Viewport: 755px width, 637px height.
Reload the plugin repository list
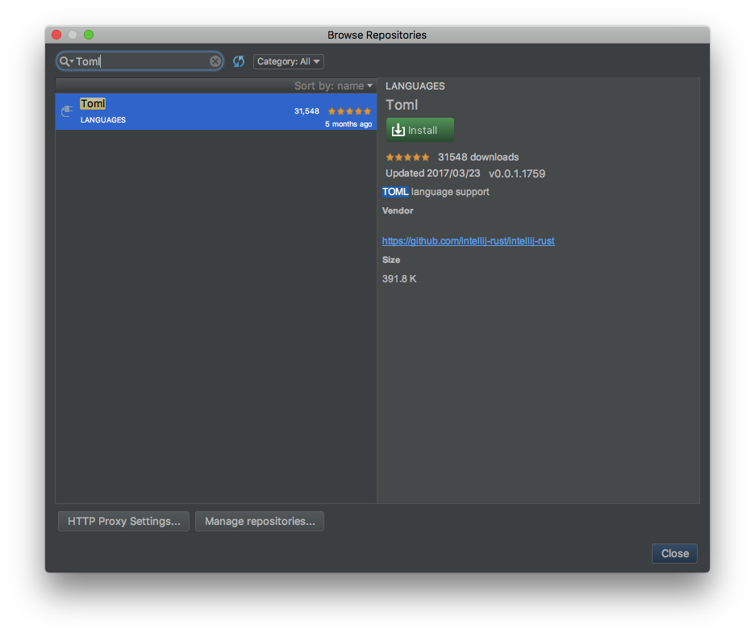click(239, 61)
